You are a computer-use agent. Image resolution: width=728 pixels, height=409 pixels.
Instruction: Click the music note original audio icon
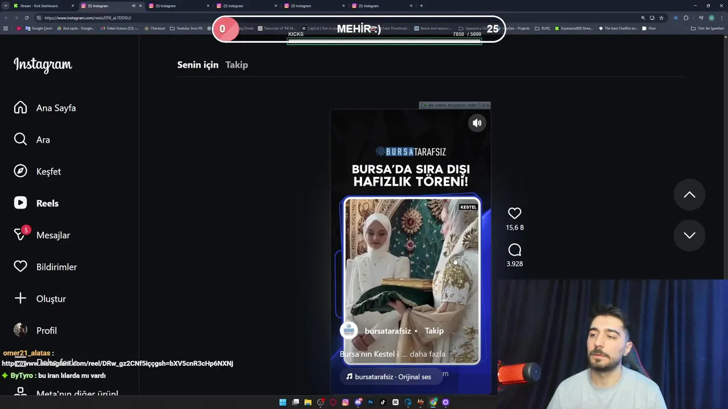350,377
